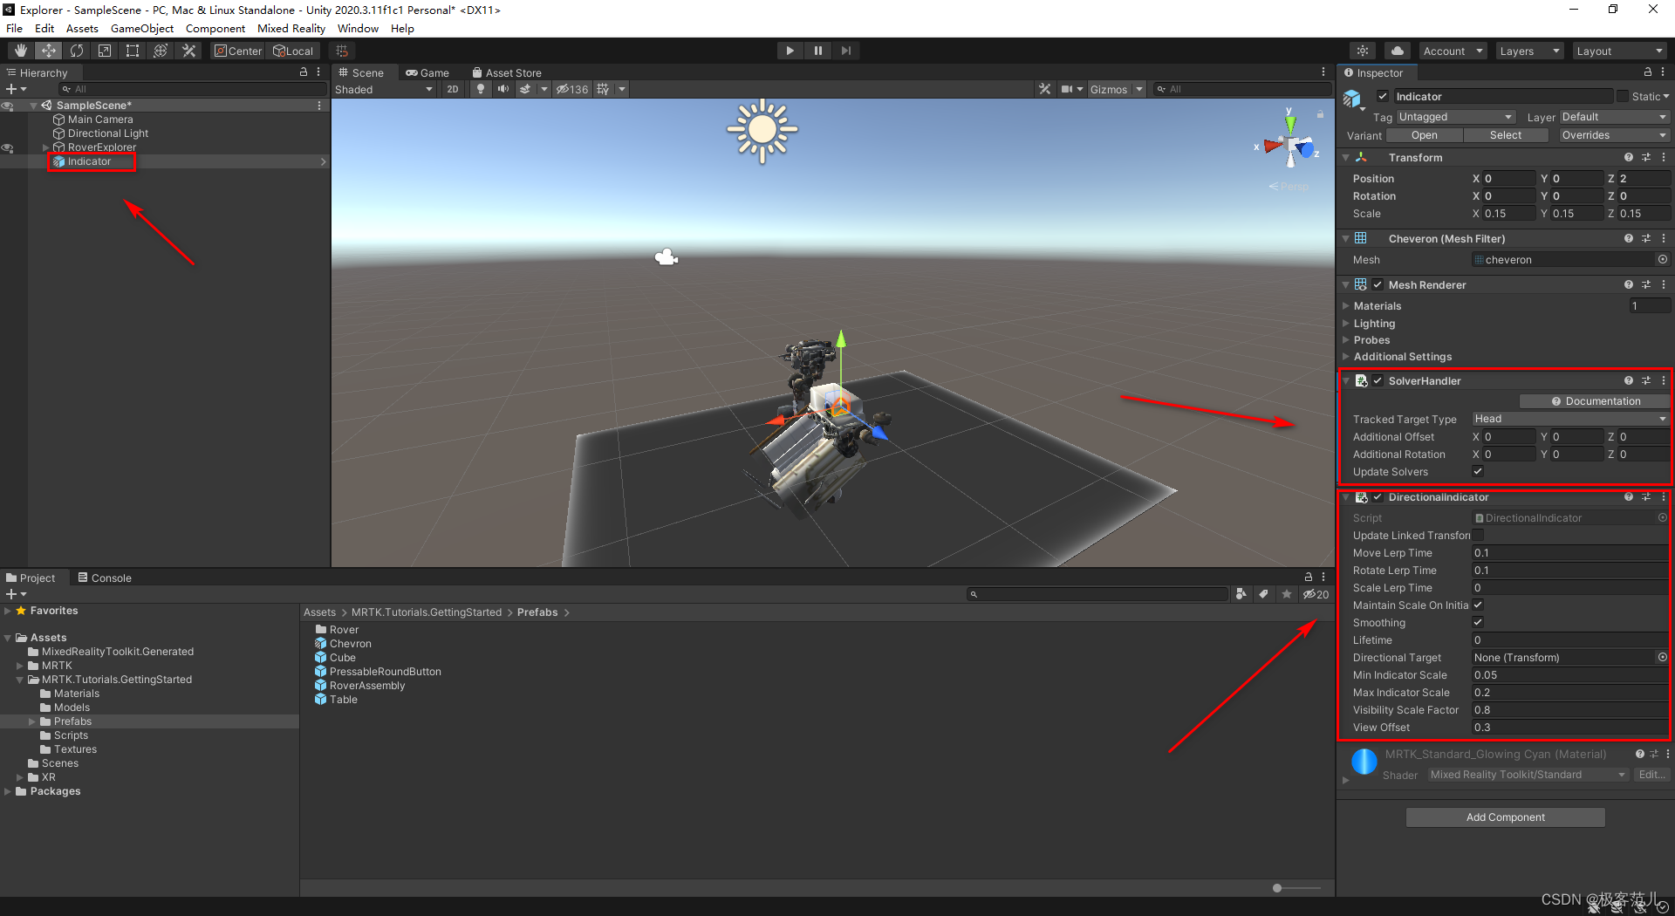This screenshot has width=1675, height=916.
Task: Lock the Hierarchy panel
Action: [304, 72]
